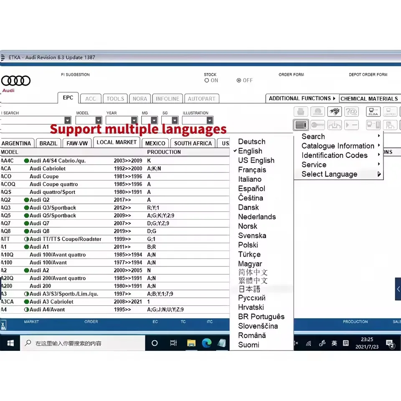Select the help ?@ contact icon
The image size is (401, 401).
click(x=352, y=112)
